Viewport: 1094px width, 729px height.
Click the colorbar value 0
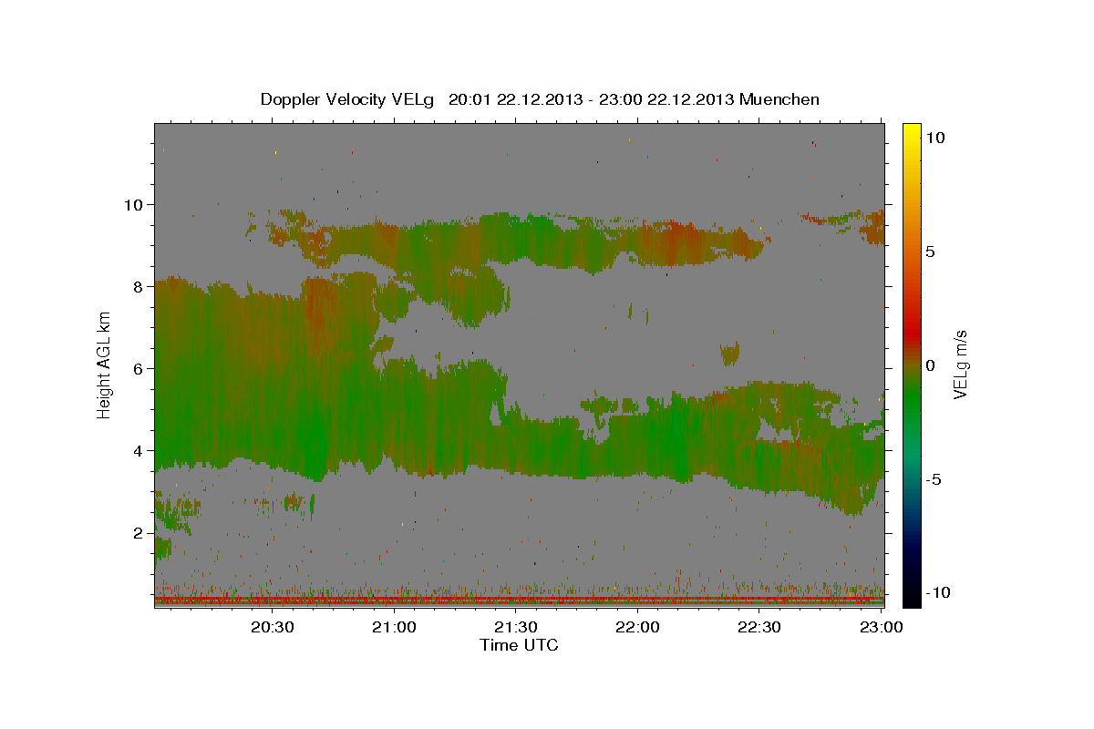[x=929, y=365]
